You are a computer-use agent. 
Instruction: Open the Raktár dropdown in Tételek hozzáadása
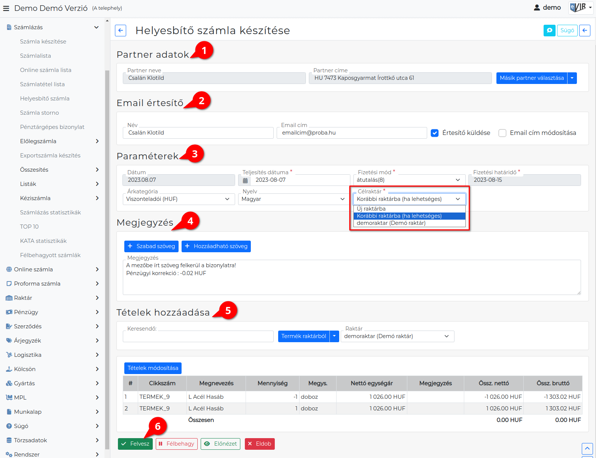(x=397, y=337)
